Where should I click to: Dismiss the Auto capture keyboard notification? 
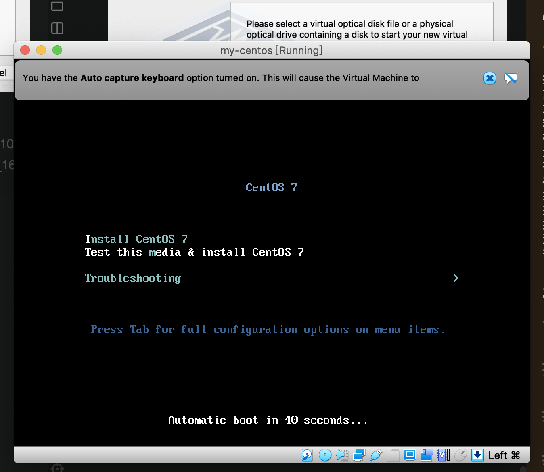[x=490, y=78]
